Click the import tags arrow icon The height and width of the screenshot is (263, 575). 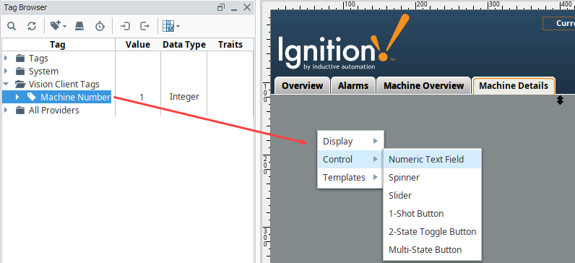[126, 26]
